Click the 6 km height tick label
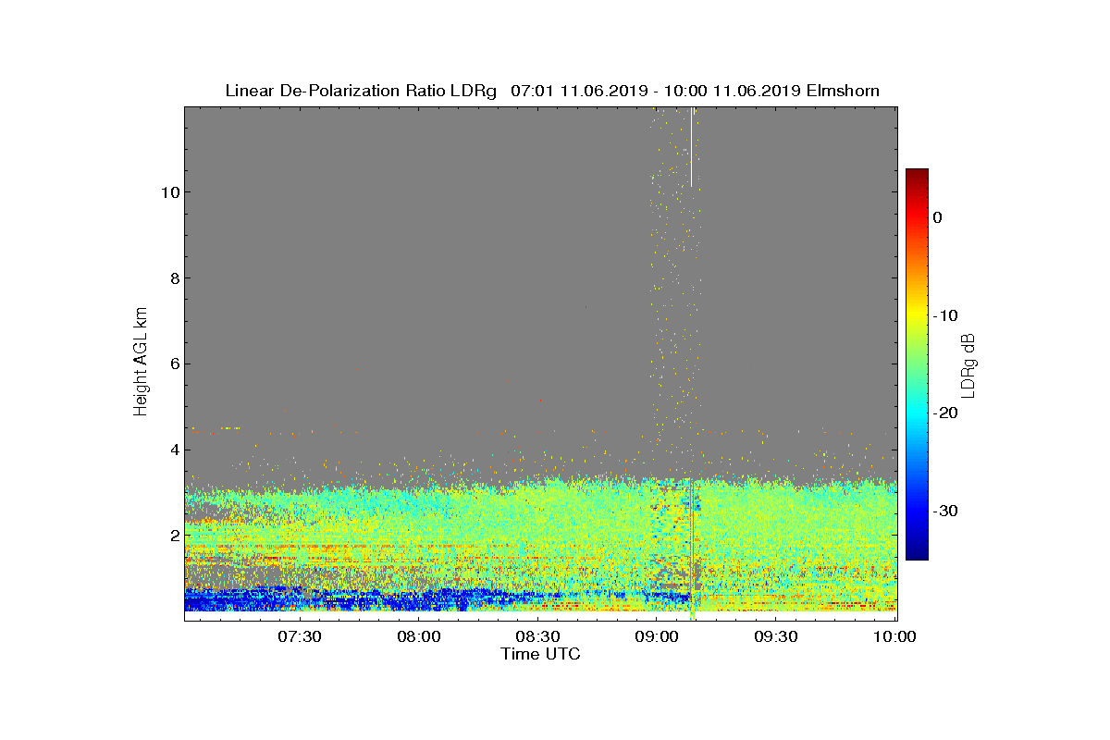 point(173,364)
